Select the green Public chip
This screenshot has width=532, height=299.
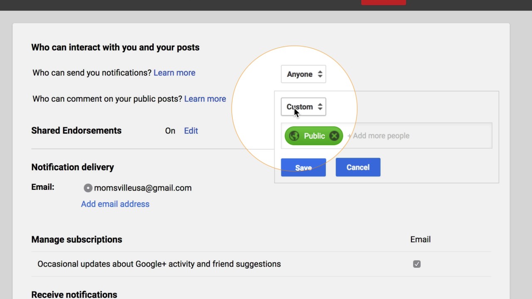(x=314, y=136)
